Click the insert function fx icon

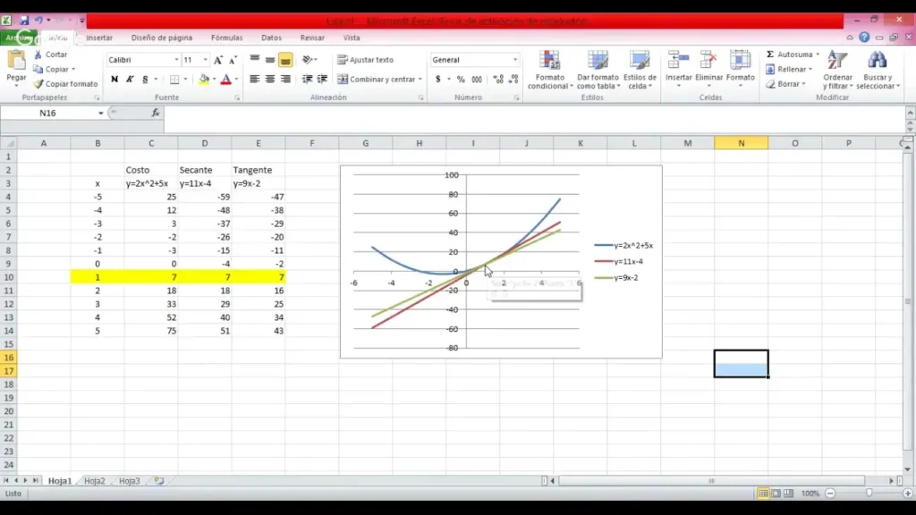click(155, 114)
